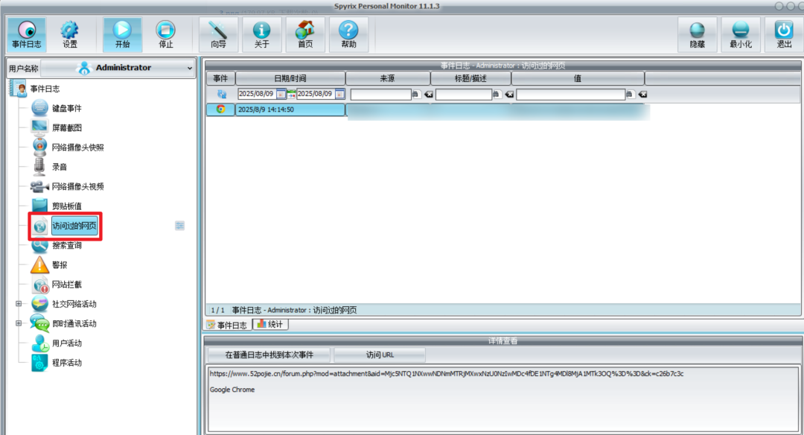Select the 事件日志 tree root node

(45, 89)
